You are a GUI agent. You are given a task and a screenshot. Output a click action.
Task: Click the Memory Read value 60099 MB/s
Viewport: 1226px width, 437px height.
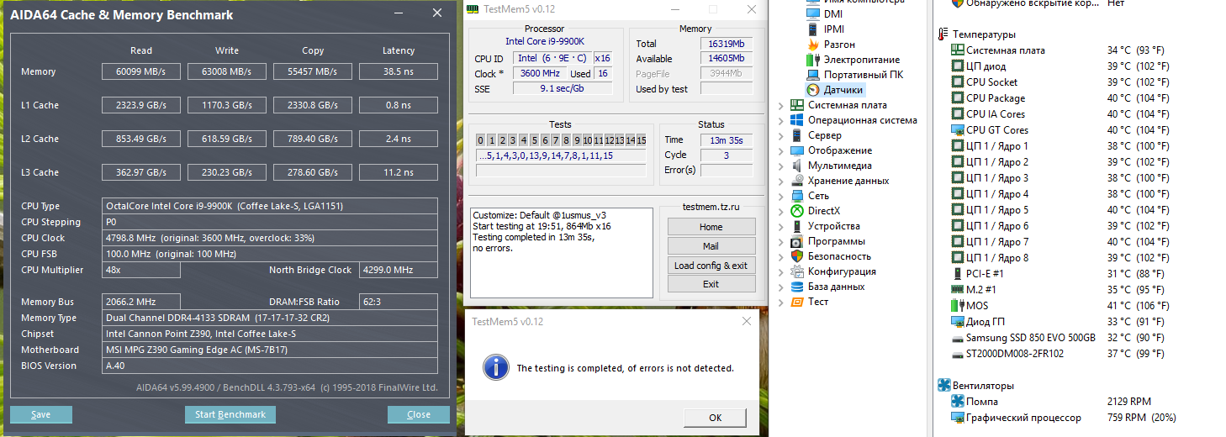pos(141,71)
